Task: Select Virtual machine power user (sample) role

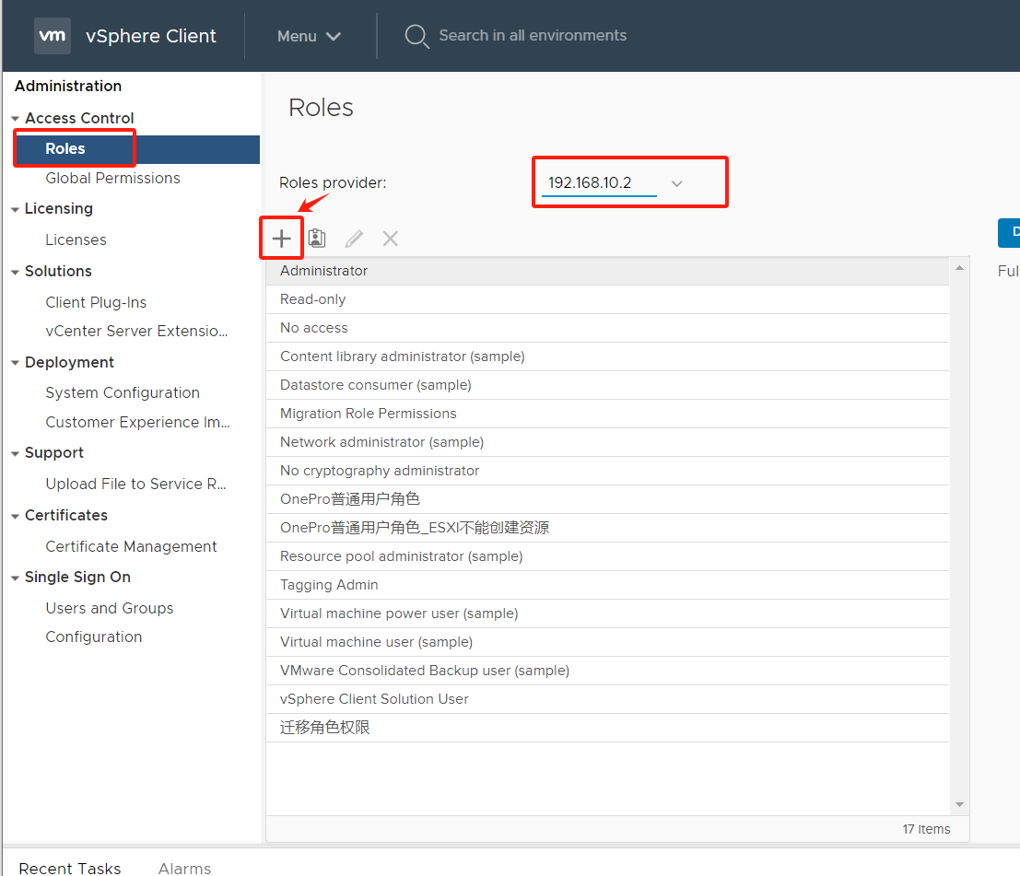Action: [x=607, y=613]
